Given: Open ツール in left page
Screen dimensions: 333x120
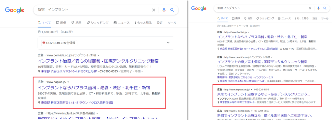Looking at the screenshot, I should click(172, 23).
